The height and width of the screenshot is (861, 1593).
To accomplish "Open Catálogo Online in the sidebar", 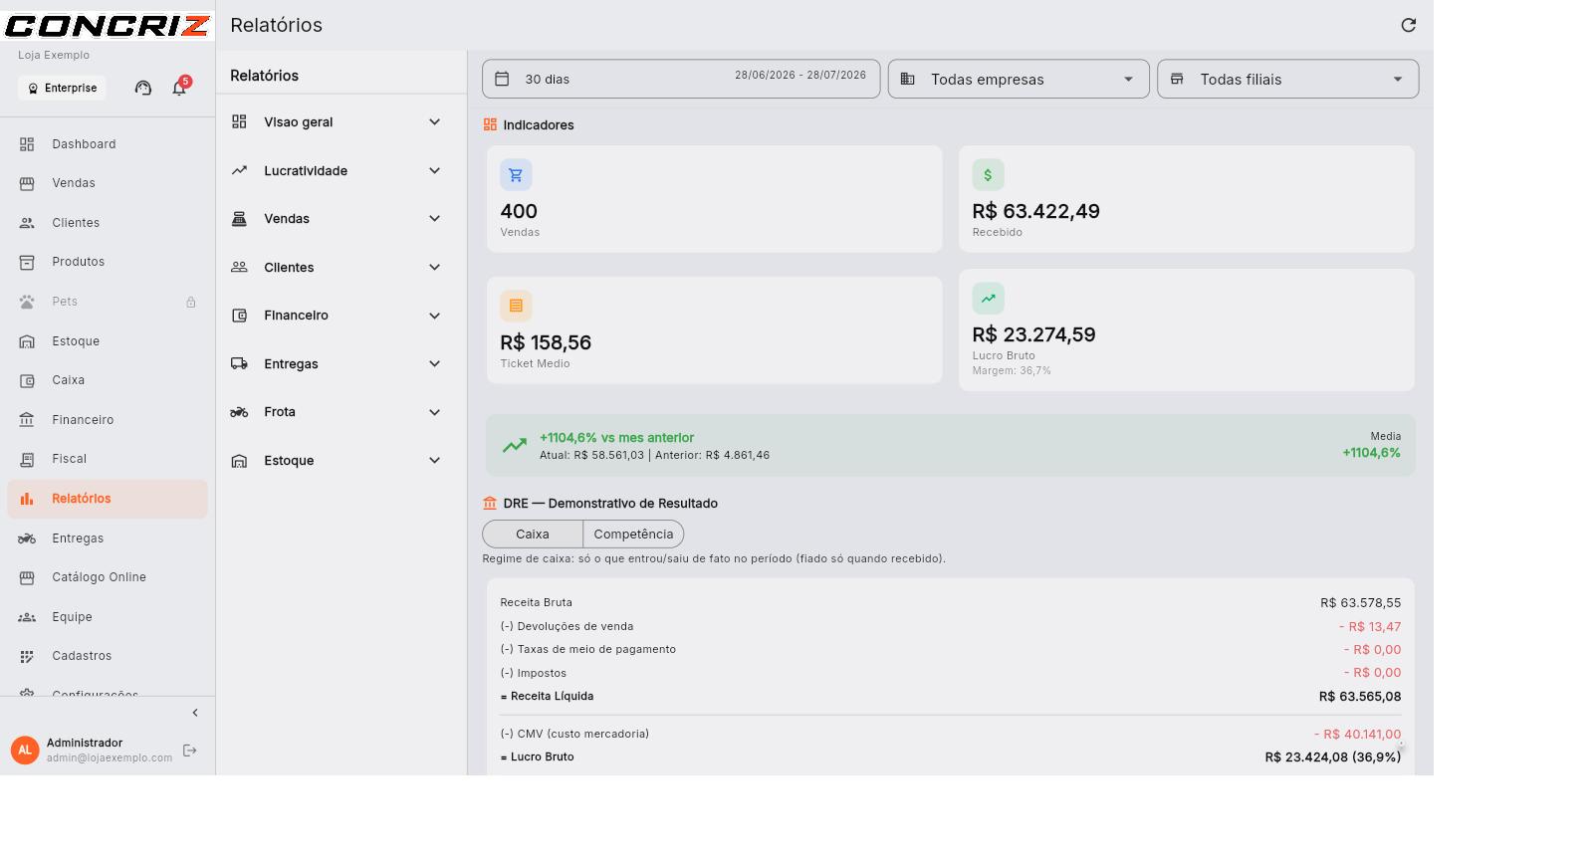I will [x=108, y=577].
